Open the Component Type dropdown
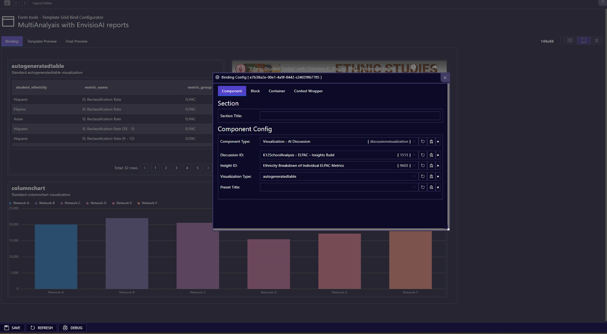The image size is (607, 334). click(x=414, y=142)
